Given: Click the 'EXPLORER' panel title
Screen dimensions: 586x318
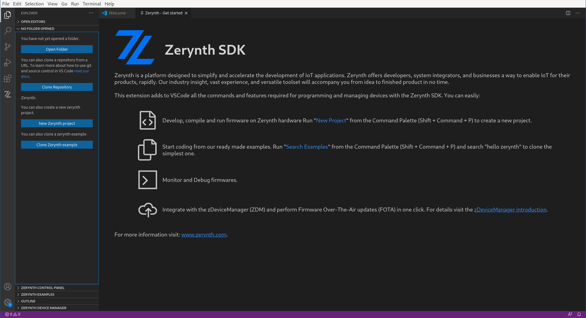Looking at the screenshot, I should coord(29,13).
